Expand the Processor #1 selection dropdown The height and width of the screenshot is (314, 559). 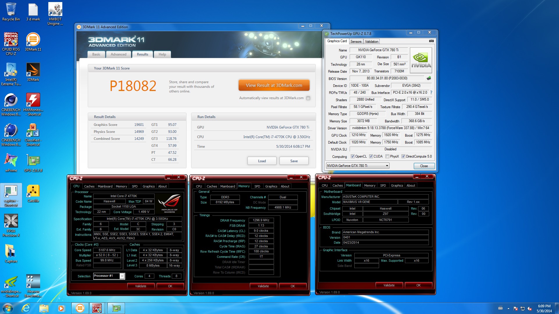coord(122,276)
